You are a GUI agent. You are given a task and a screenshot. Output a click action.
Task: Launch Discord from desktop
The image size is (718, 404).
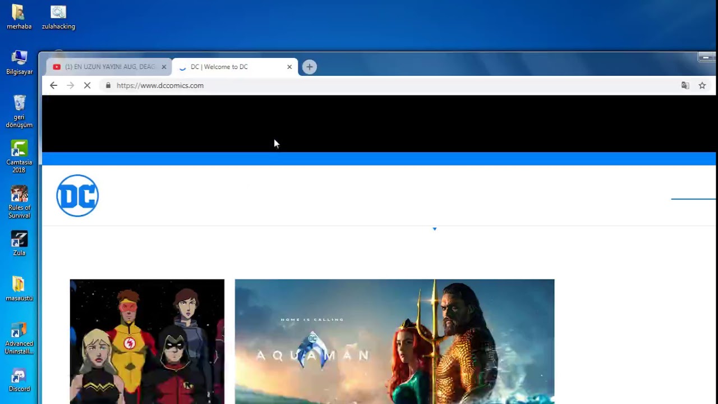(x=19, y=380)
